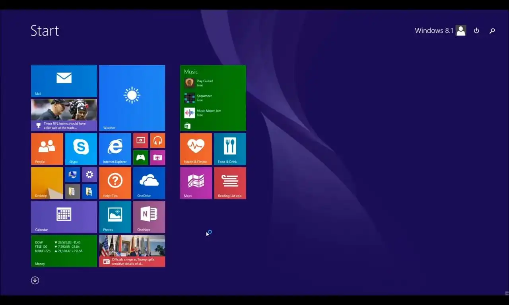509x305 pixels.
Task: Open the PC settings gear tile
Action: point(89,174)
